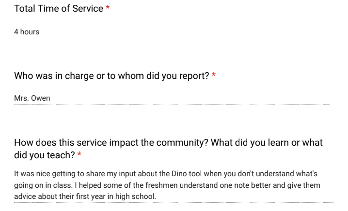Focus the field containing Mrs. Owen
This screenshot has width=348, height=211.
(172, 99)
